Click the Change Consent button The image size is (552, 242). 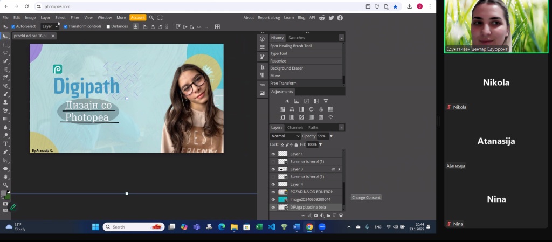click(x=366, y=198)
